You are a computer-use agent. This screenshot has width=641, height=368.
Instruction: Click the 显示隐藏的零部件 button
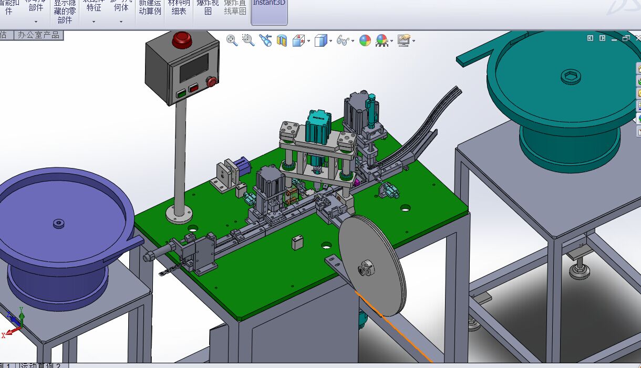65,12
